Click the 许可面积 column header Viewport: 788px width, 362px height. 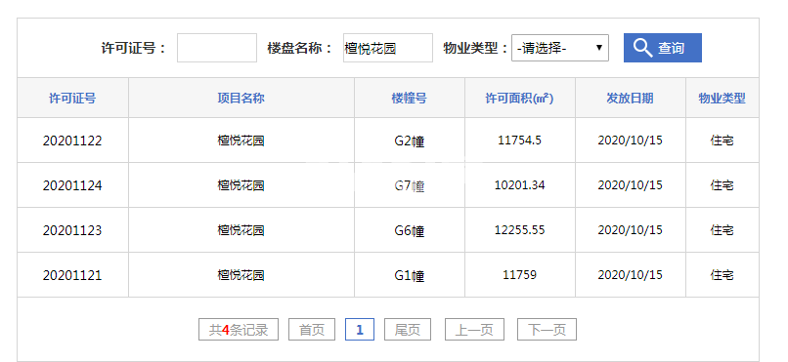pyautogui.click(x=520, y=98)
